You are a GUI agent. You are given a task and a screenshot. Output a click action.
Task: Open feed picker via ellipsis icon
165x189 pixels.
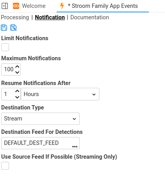pyautogui.click(x=75, y=146)
